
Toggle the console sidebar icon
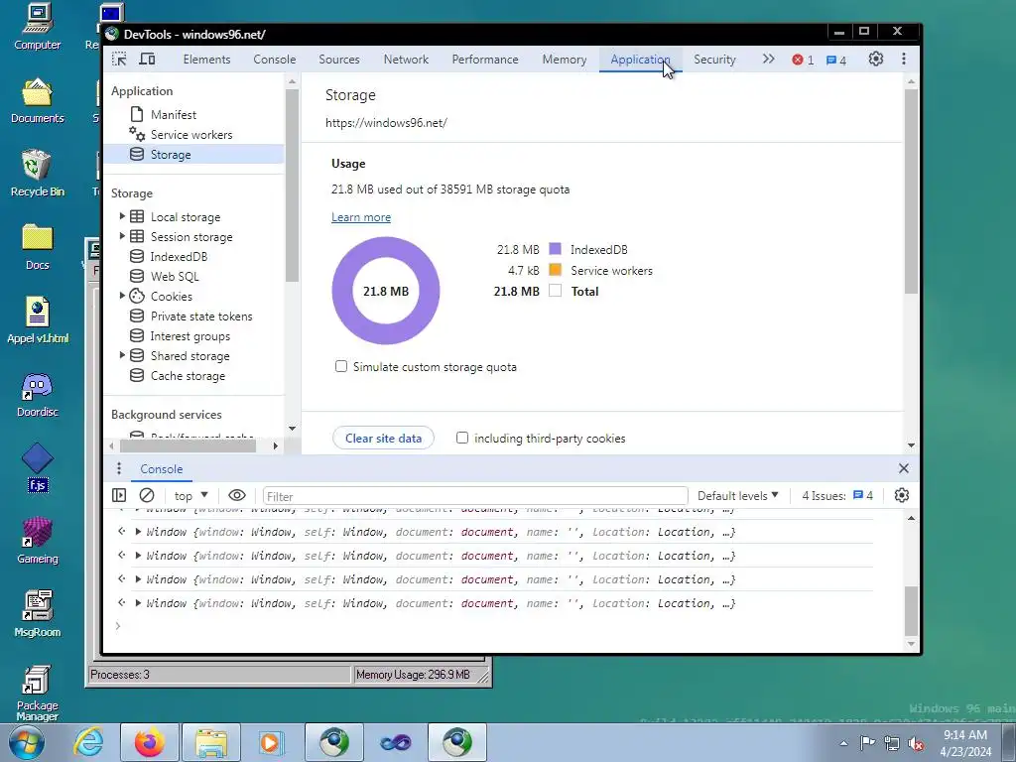119,496
